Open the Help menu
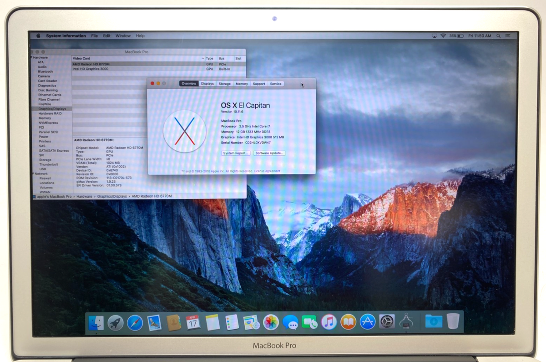This screenshot has height=362, width=546. coord(140,36)
